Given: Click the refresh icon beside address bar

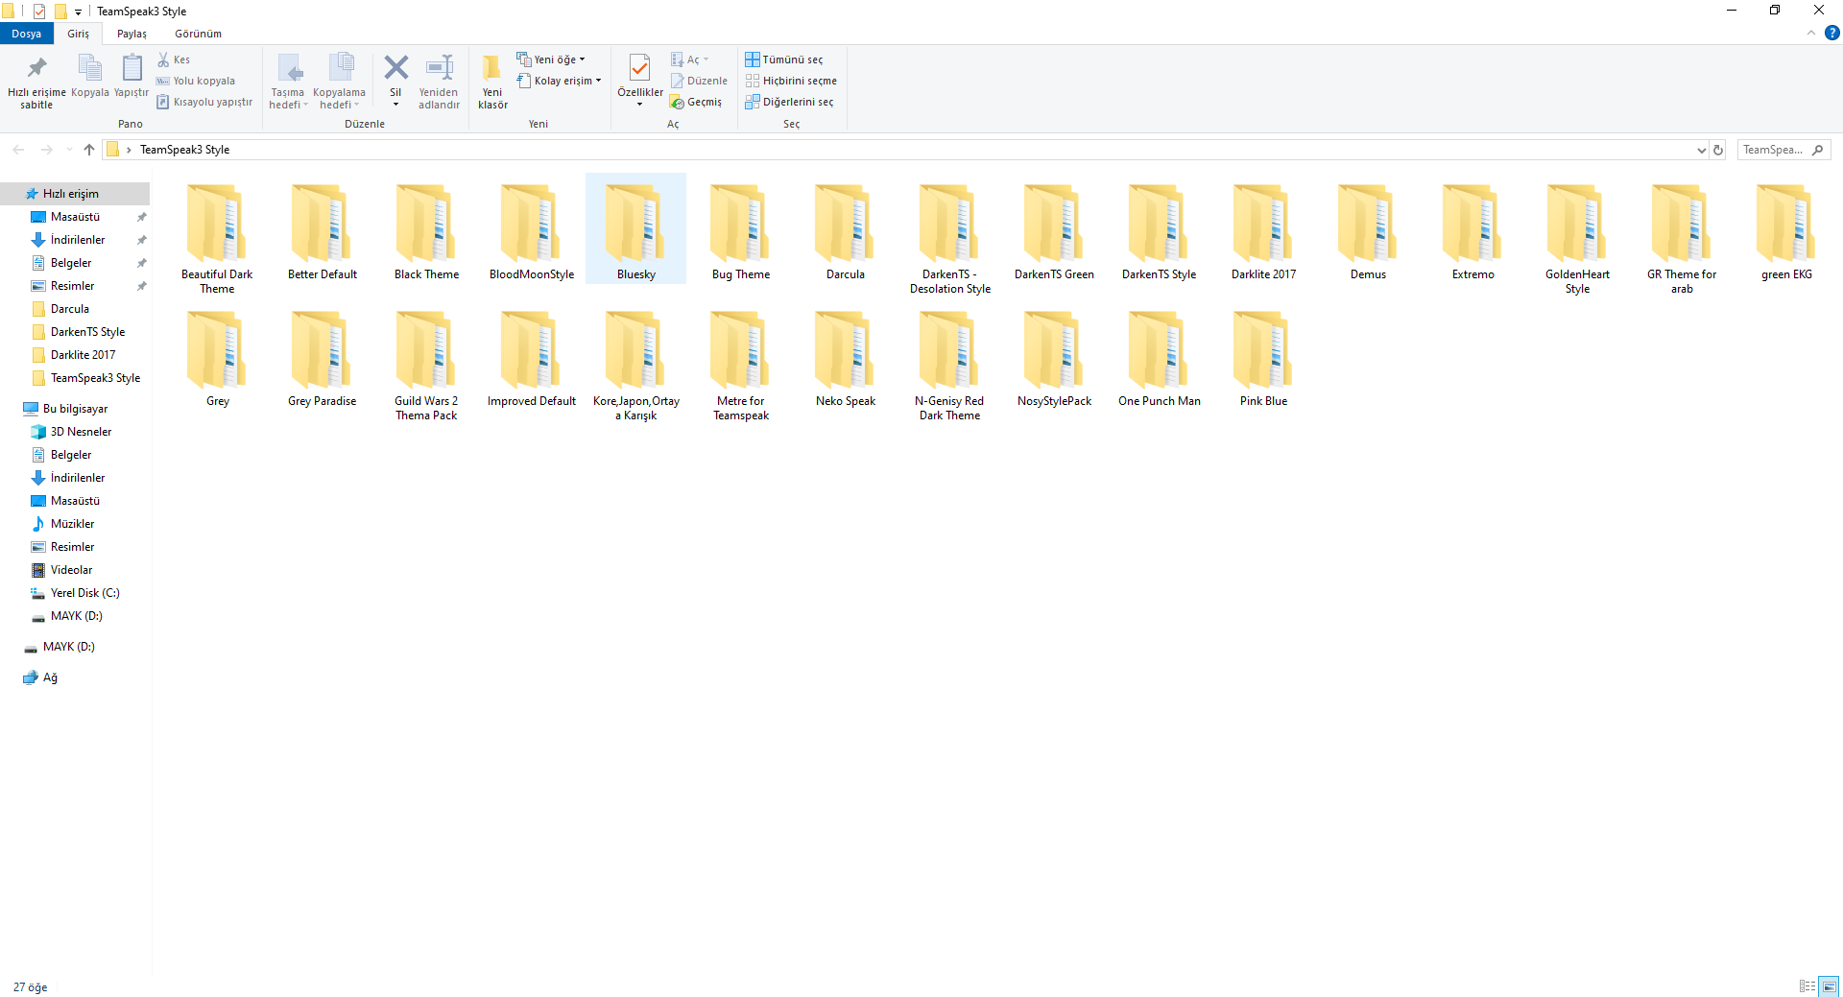Looking at the screenshot, I should point(1718,150).
